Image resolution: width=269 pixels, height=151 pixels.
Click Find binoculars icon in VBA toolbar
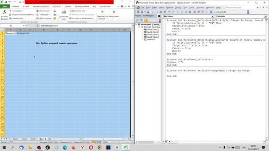[165, 12]
